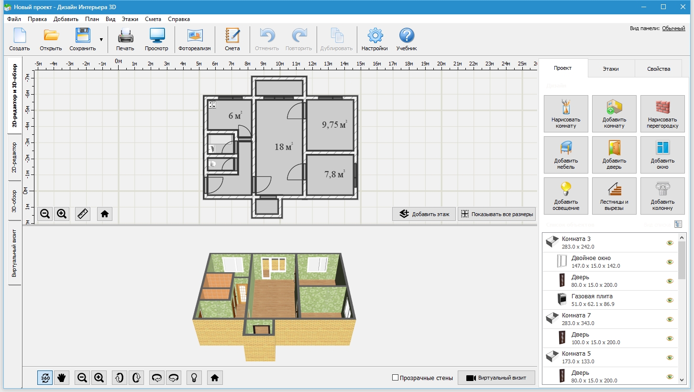This screenshot has height=392, width=694.
Task: Click the object list scrollbar down arrow
Action: coord(682,380)
